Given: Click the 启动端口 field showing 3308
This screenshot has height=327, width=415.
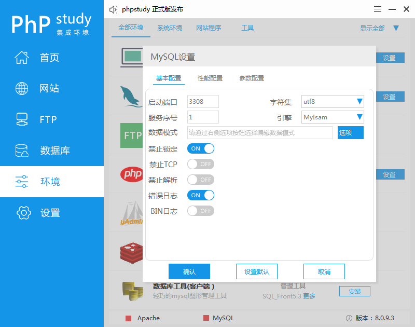Looking at the screenshot, I should 203,101.
